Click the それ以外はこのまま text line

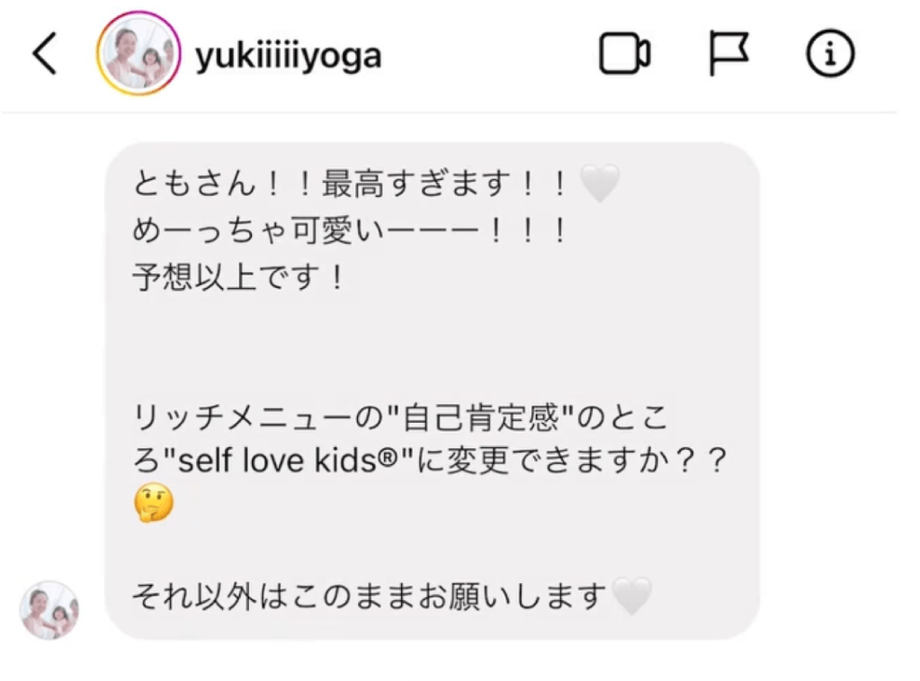click(369, 596)
